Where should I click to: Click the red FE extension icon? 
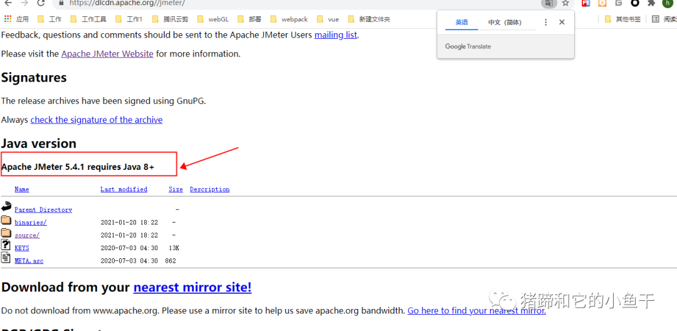(x=586, y=3)
